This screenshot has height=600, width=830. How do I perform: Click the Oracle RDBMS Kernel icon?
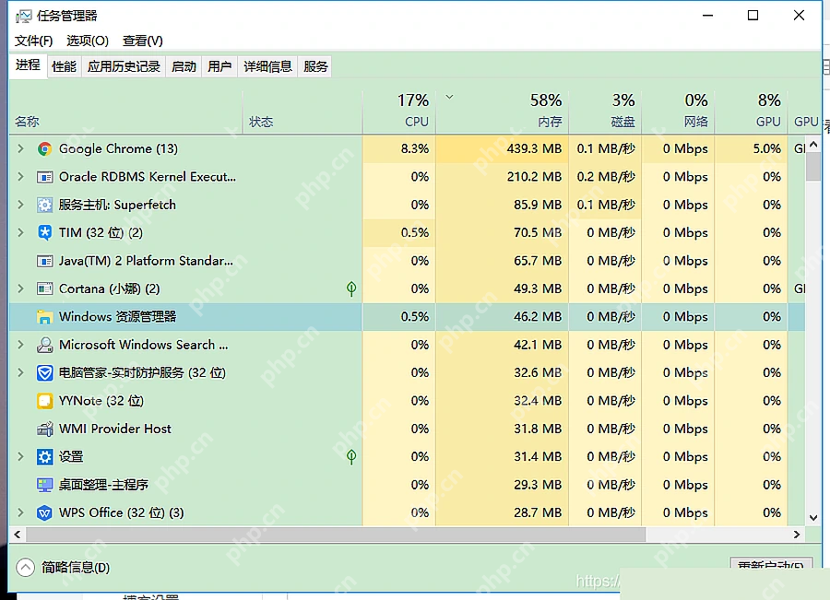44,177
